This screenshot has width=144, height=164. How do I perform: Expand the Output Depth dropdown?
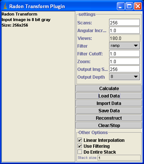click(125, 77)
